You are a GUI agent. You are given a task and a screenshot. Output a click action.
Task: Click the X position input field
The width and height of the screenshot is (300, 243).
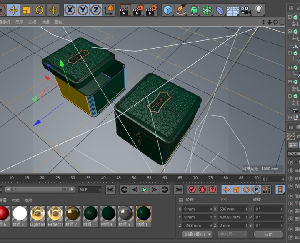coord(197,209)
